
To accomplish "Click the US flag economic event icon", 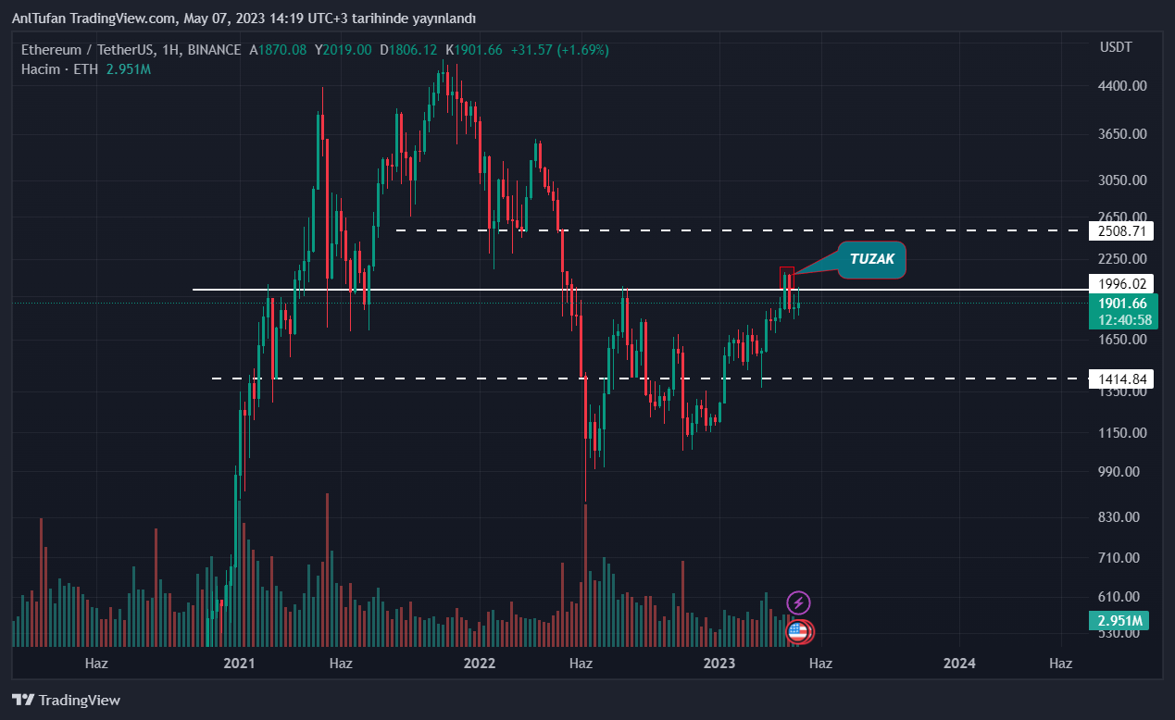I will [798, 632].
